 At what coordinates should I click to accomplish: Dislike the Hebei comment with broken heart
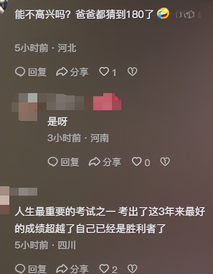pyautogui.click(x=133, y=72)
